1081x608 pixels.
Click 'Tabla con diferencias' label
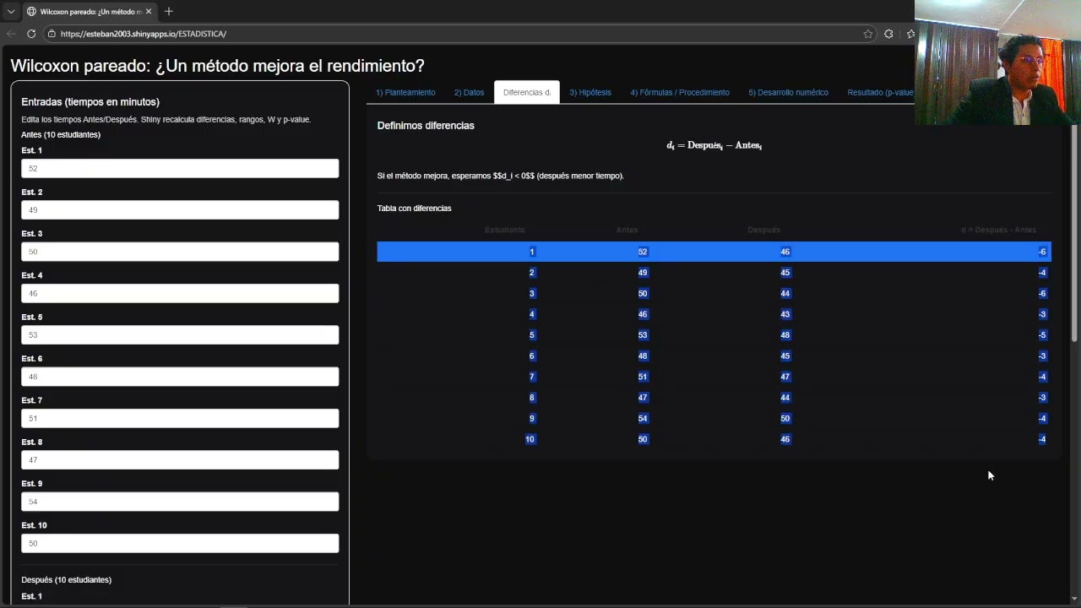tap(414, 209)
